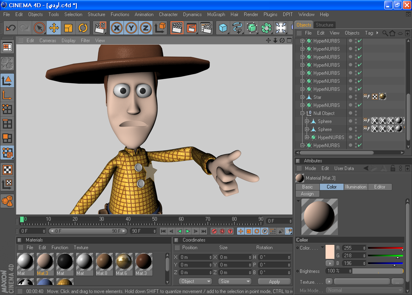Switch to polygons mode
This screenshot has height=295, width=412.
pos(7,138)
